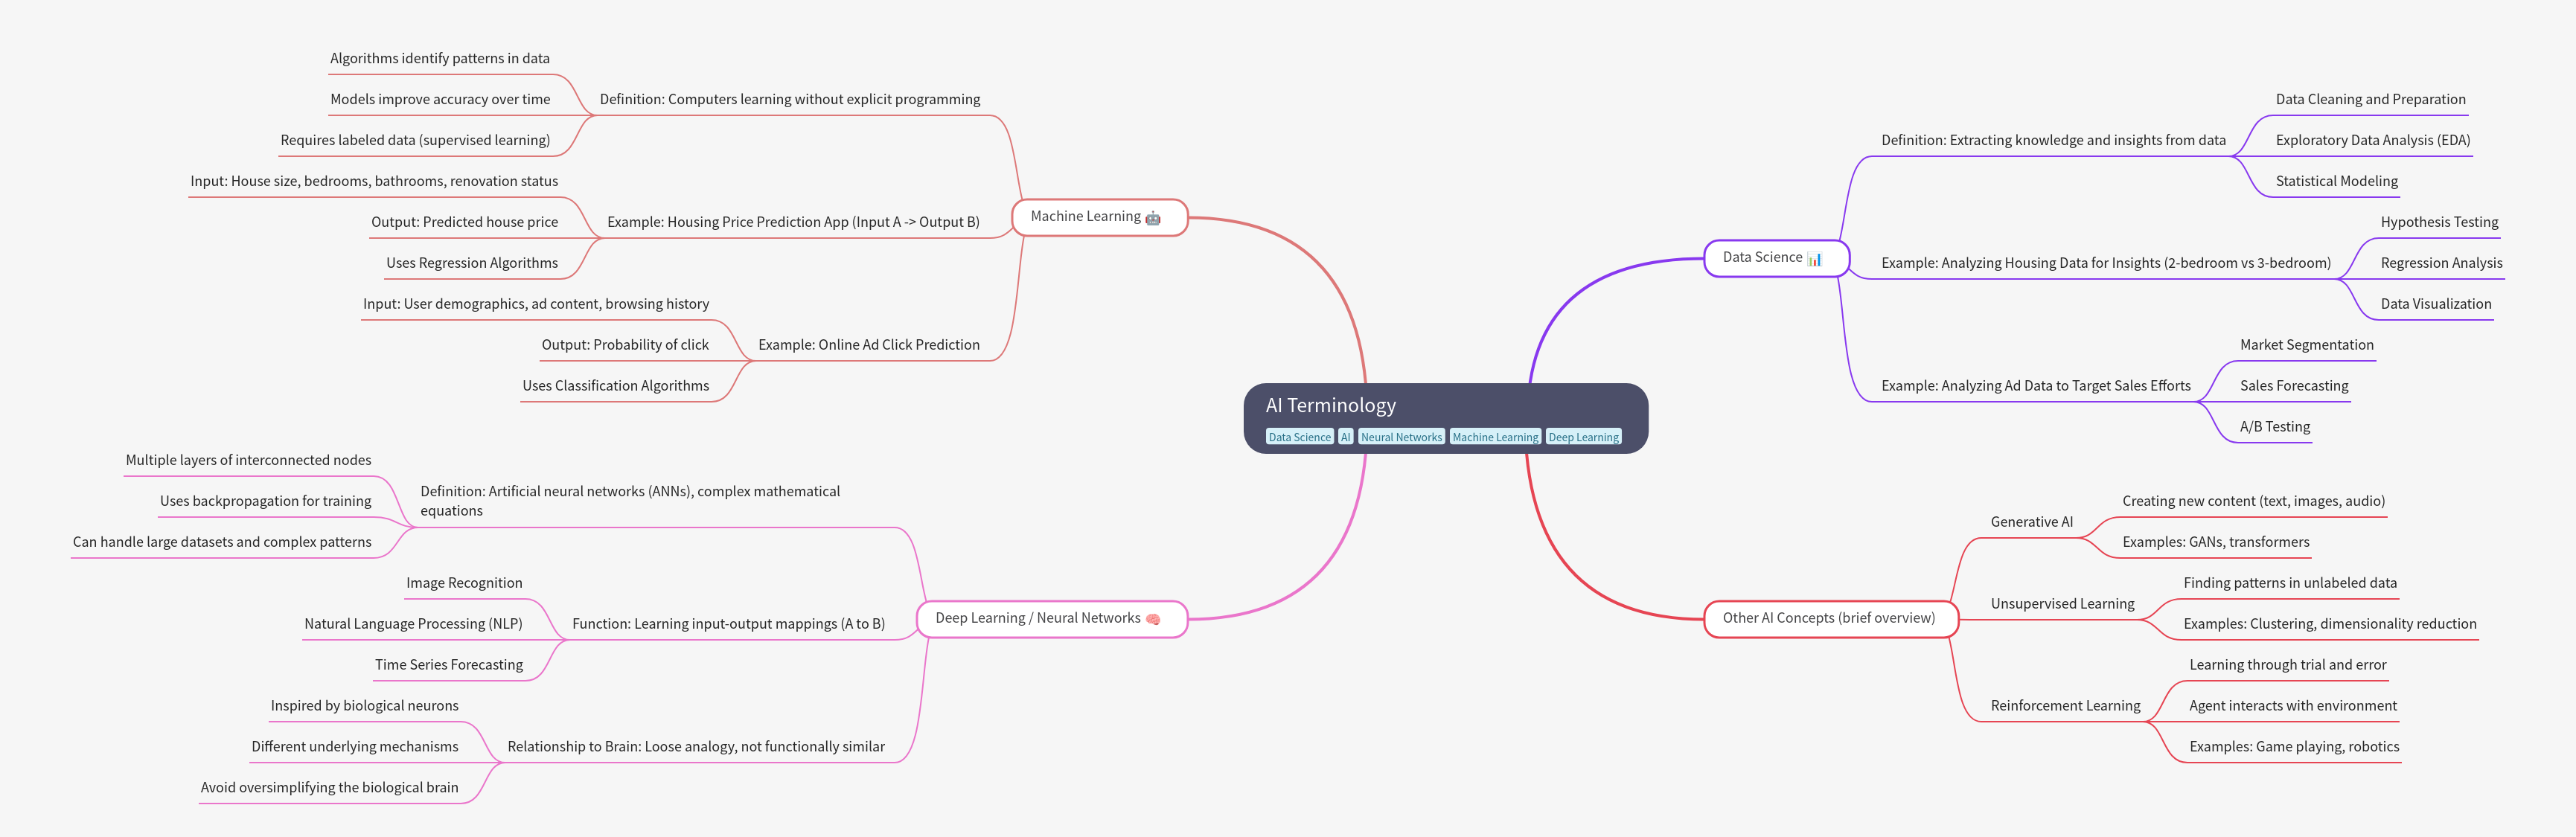Click 'Input: House size, bedrooms, bathrooms' leaf

(374, 181)
